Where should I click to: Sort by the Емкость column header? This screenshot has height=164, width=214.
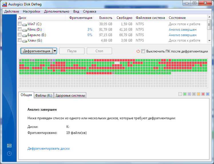click(x=104, y=18)
